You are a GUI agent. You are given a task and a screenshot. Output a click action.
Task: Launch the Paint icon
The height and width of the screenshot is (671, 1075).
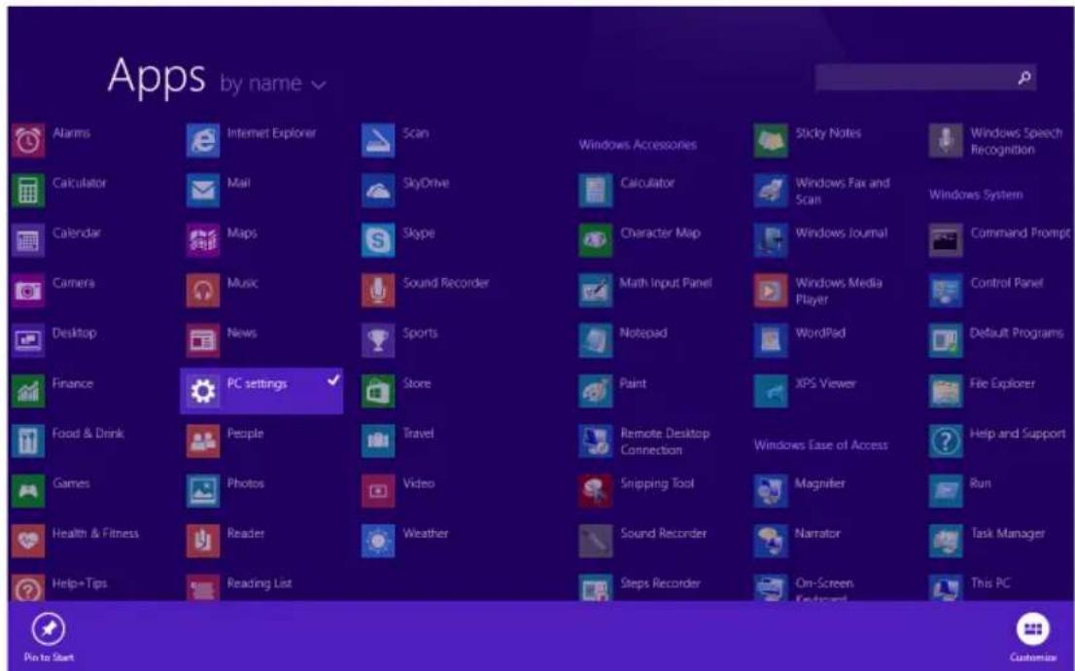[595, 391]
